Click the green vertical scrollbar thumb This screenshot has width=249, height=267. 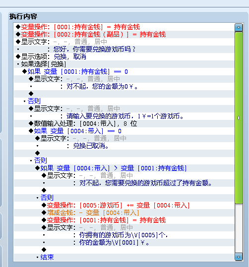tap(239, 117)
